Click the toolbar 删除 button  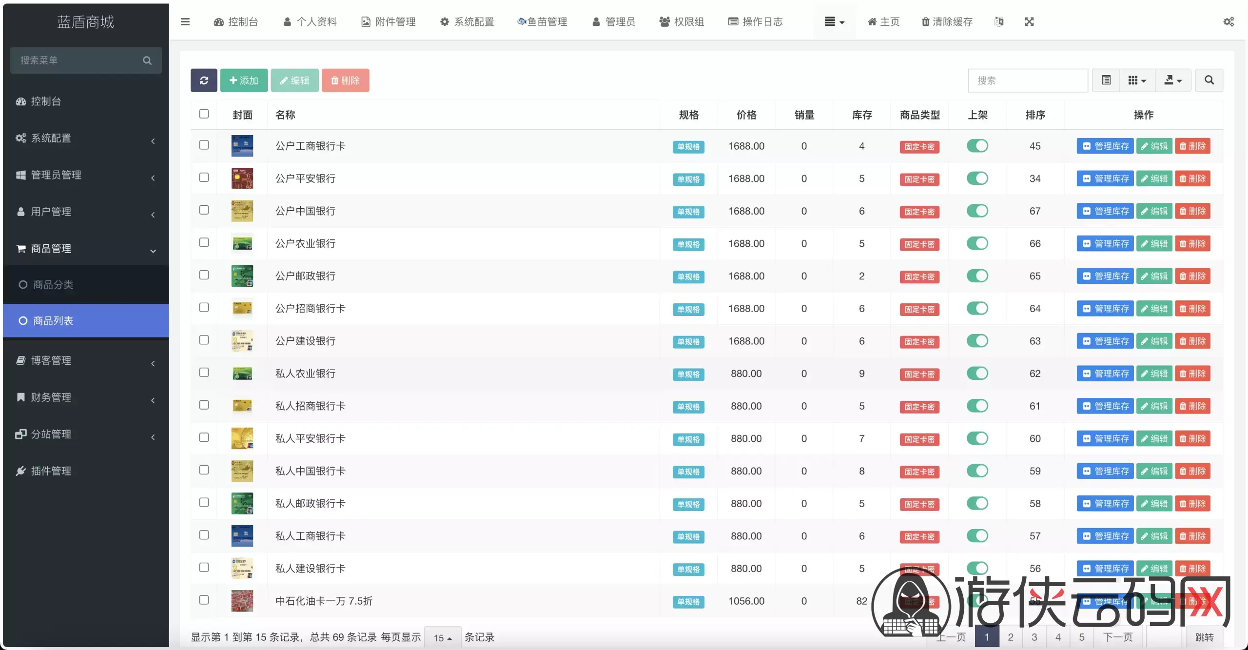[x=345, y=80]
